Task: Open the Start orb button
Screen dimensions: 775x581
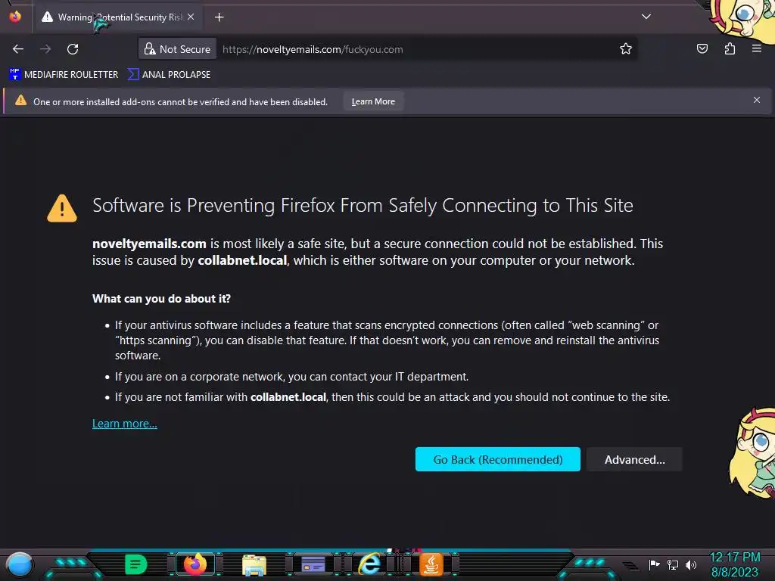Action: [20, 564]
